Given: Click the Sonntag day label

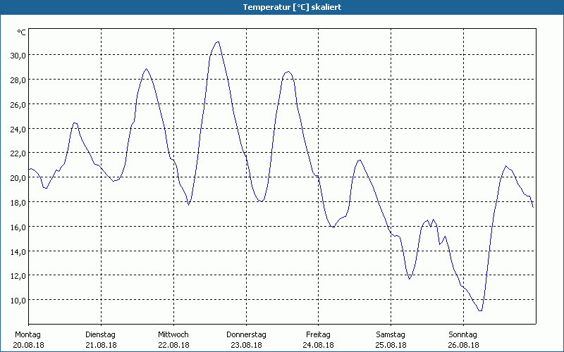Looking at the screenshot, I should pyautogui.click(x=463, y=334).
